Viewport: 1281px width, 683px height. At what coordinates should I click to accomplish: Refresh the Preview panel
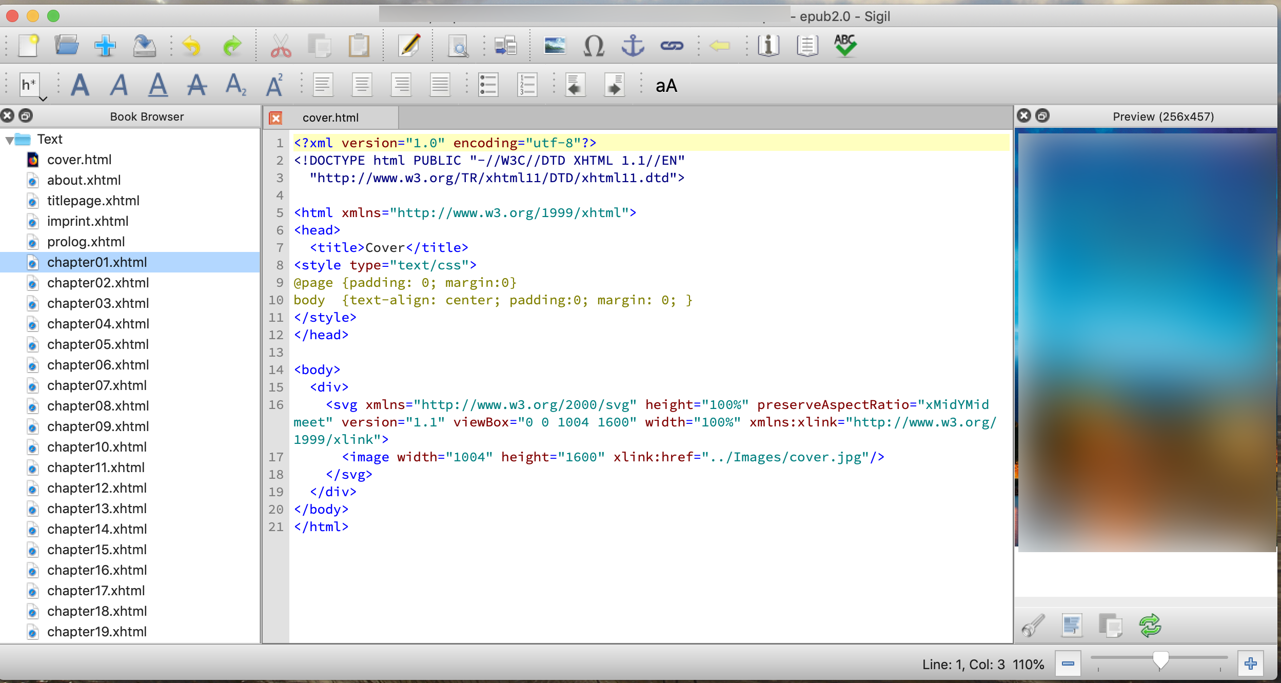tap(1150, 626)
